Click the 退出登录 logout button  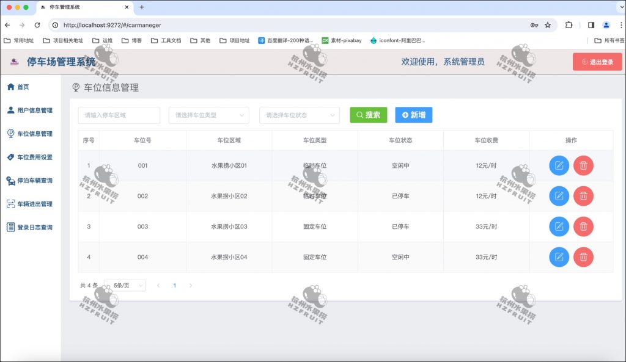click(x=597, y=61)
